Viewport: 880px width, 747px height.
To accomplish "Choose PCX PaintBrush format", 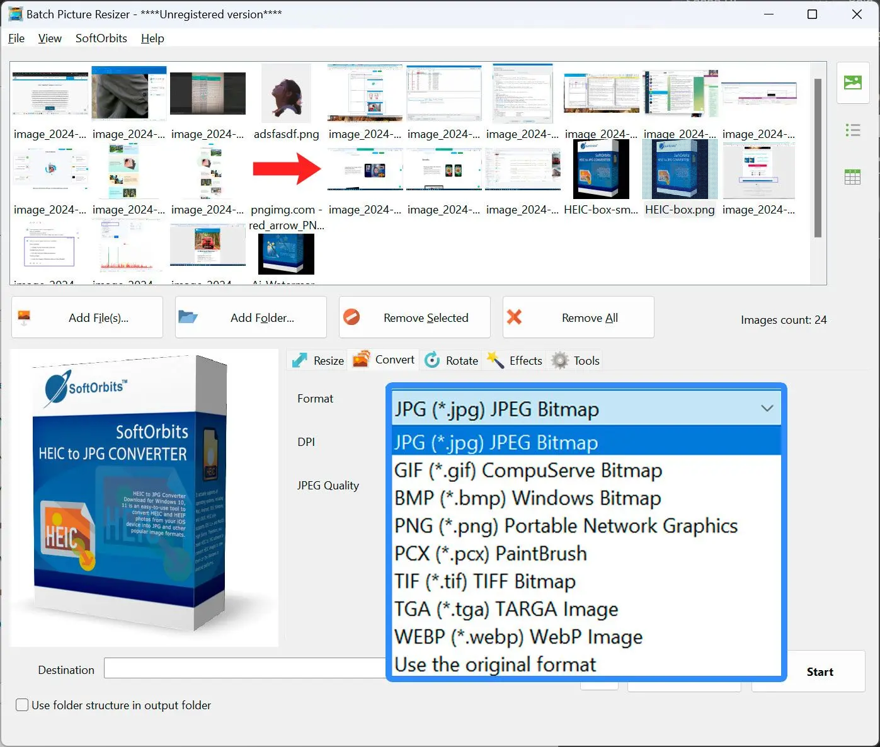I will (586, 553).
